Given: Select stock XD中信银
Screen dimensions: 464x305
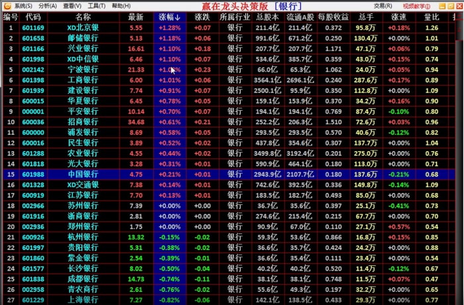Looking at the screenshot, I should (83, 59).
